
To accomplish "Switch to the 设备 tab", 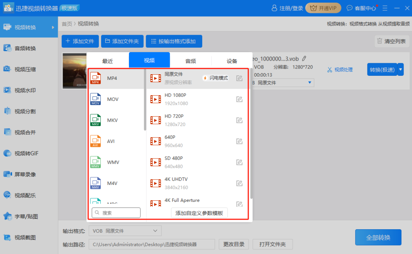I will pyautogui.click(x=232, y=61).
